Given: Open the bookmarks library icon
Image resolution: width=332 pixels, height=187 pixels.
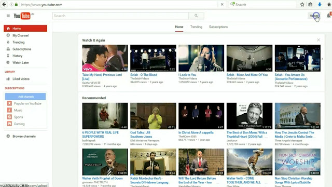Looking at the screenshot, I should click(310, 5).
